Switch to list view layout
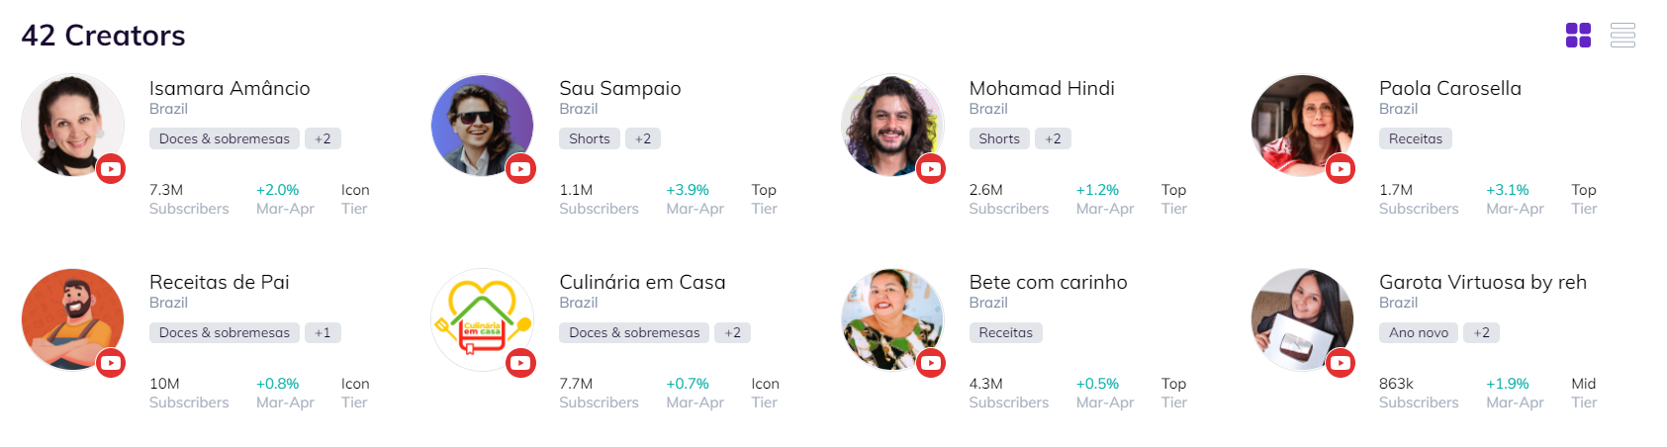 [x=1622, y=36]
